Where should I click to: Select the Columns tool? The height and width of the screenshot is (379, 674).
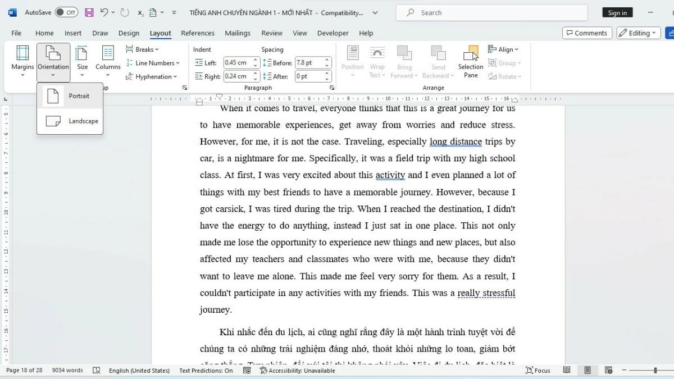[108, 61]
